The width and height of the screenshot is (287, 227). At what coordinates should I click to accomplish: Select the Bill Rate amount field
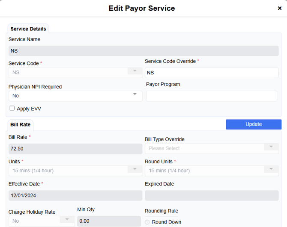click(x=75, y=149)
